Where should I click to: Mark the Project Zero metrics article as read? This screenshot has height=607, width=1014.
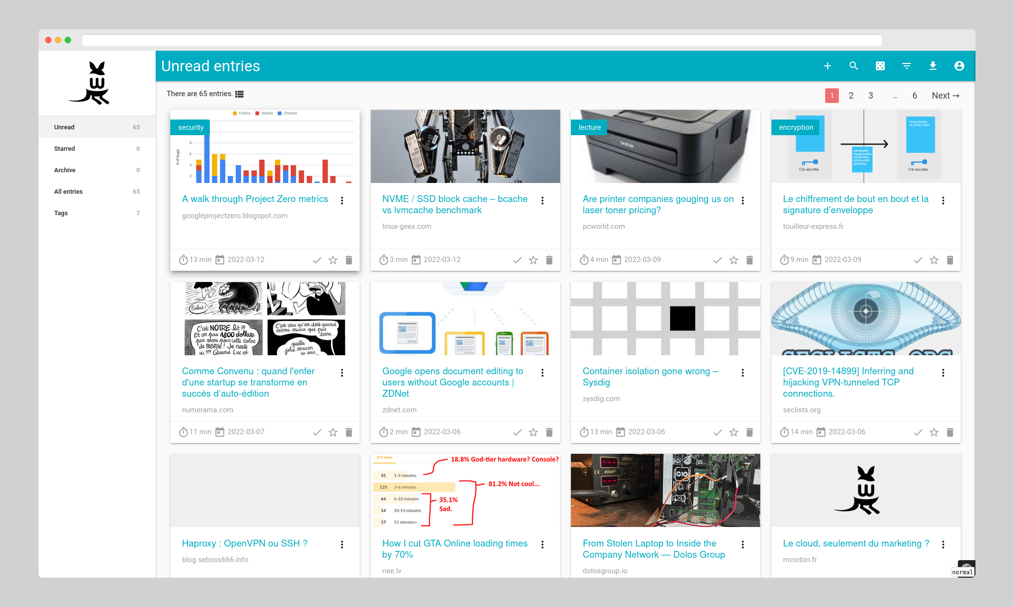click(x=317, y=260)
